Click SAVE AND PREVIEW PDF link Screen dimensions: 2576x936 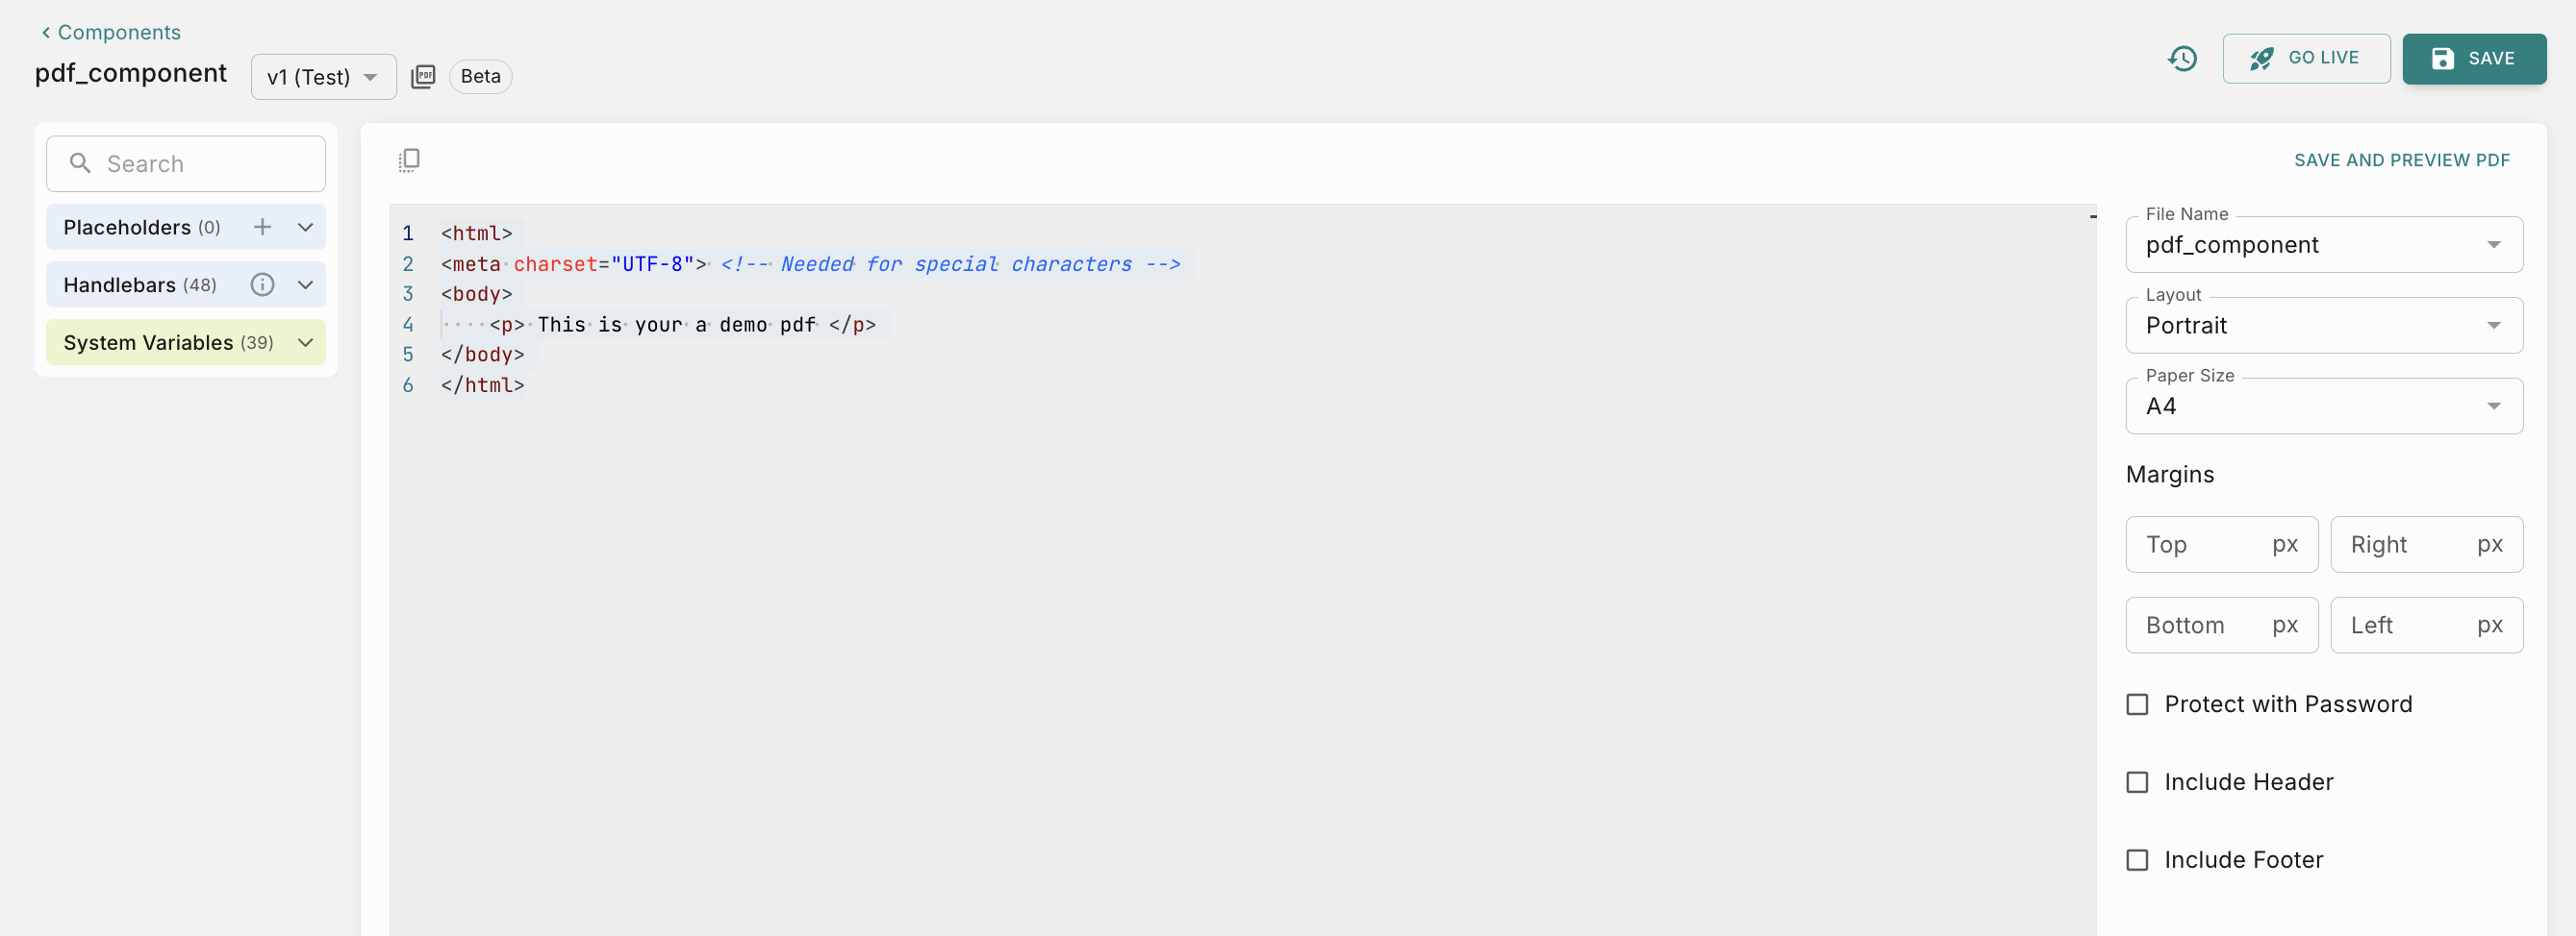[2401, 160]
